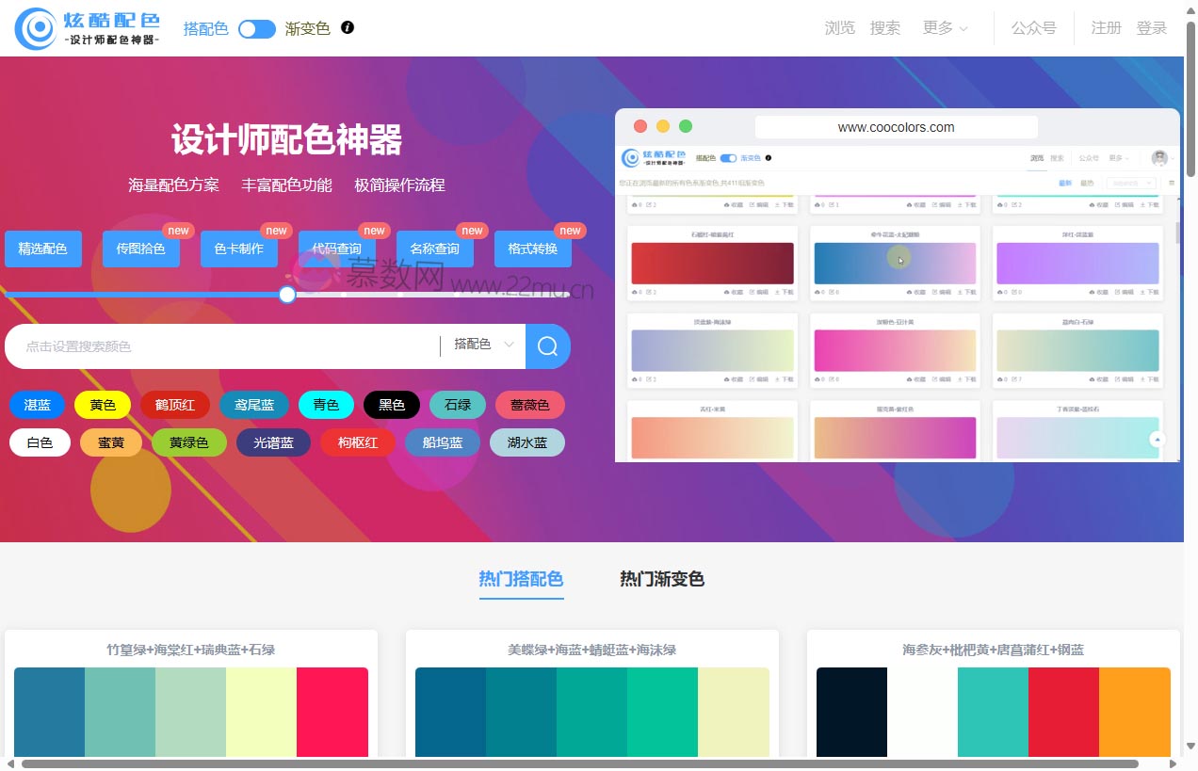The image size is (1198, 771).
Task: Pick the 鹤顶红 color tag
Action: 174,405
